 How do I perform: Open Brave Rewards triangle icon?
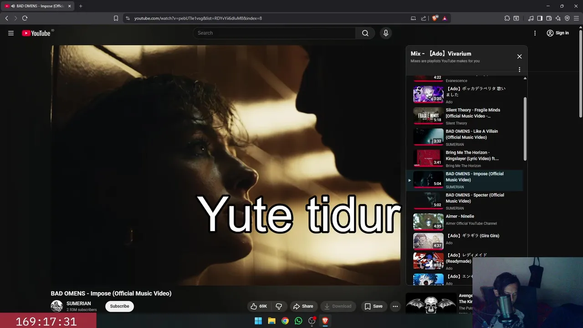click(x=445, y=18)
